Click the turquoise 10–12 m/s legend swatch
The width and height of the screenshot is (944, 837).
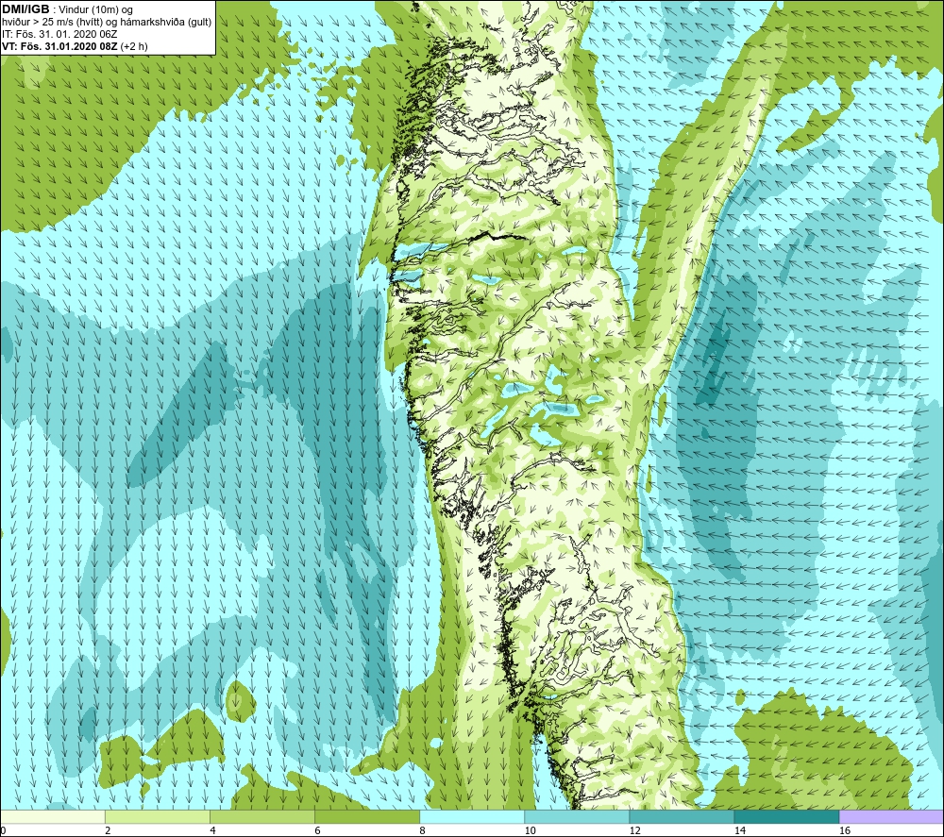point(577,816)
